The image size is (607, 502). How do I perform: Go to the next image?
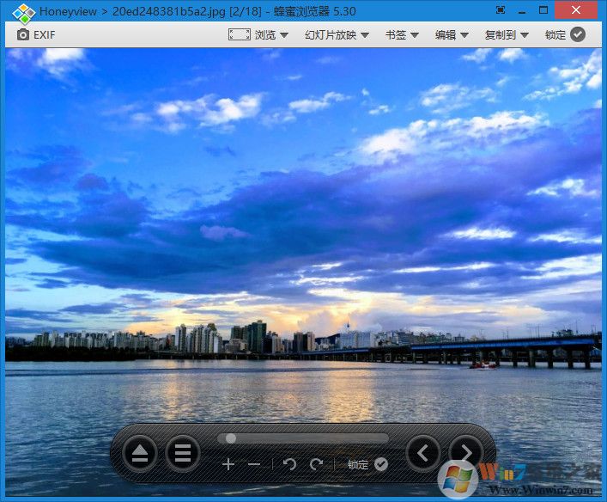point(465,452)
